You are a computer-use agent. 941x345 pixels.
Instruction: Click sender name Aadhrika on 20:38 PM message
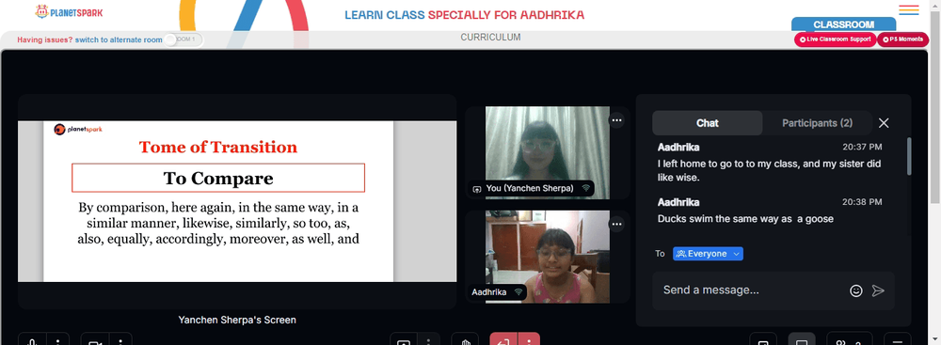pyautogui.click(x=678, y=202)
